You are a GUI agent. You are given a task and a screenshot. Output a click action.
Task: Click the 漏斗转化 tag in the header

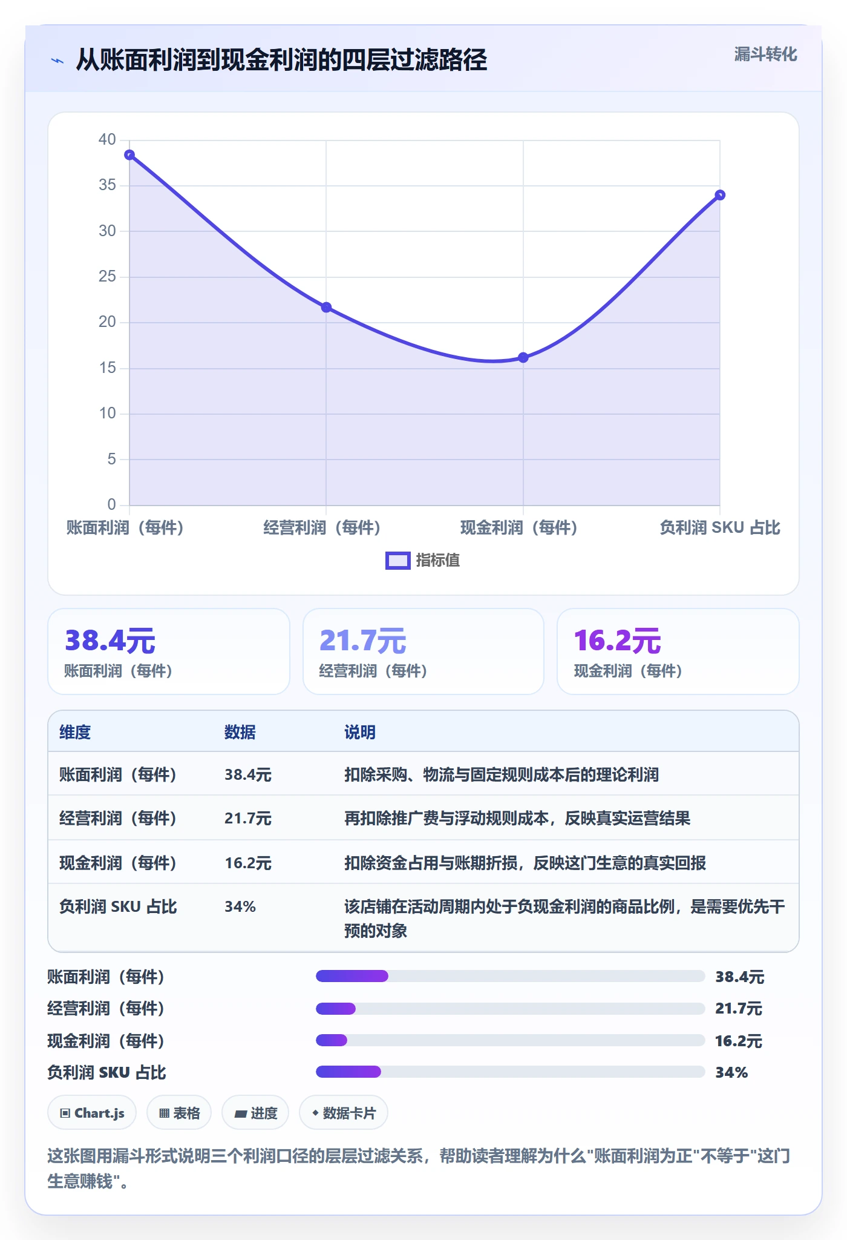(765, 54)
